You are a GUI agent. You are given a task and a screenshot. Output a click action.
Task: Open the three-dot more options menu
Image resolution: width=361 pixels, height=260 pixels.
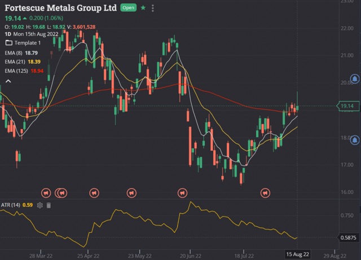point(153,8)
